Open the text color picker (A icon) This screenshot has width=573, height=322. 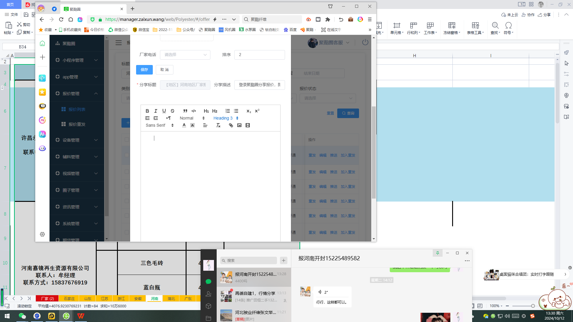click(x=184, y=125)
